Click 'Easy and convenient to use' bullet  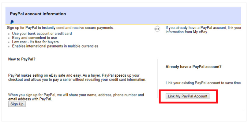(35, 38)
